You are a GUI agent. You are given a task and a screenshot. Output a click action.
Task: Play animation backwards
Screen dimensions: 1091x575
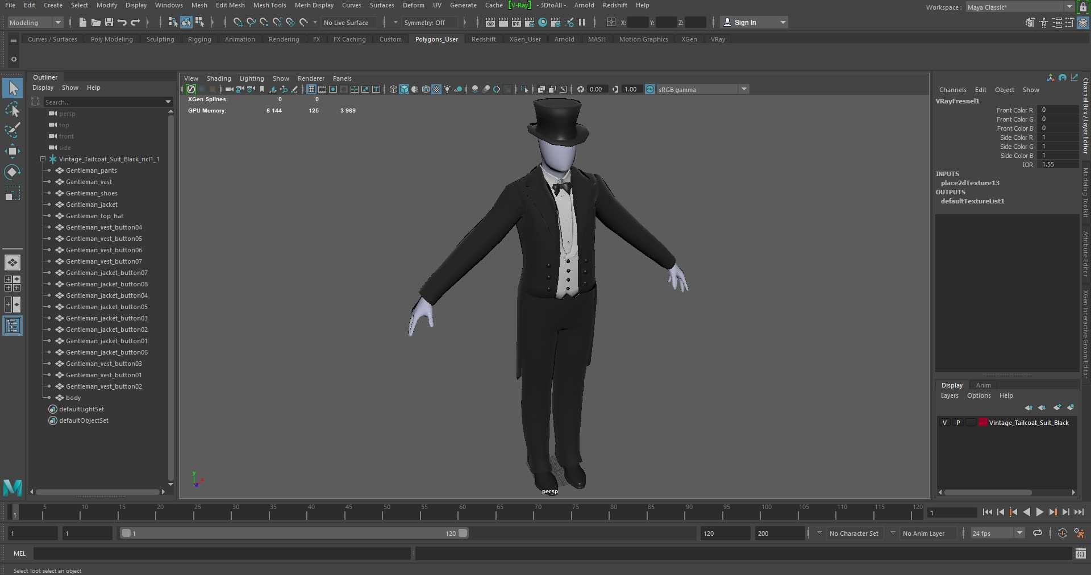1026,512
